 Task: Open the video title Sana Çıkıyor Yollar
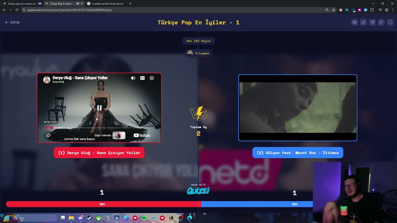[80, 78]
